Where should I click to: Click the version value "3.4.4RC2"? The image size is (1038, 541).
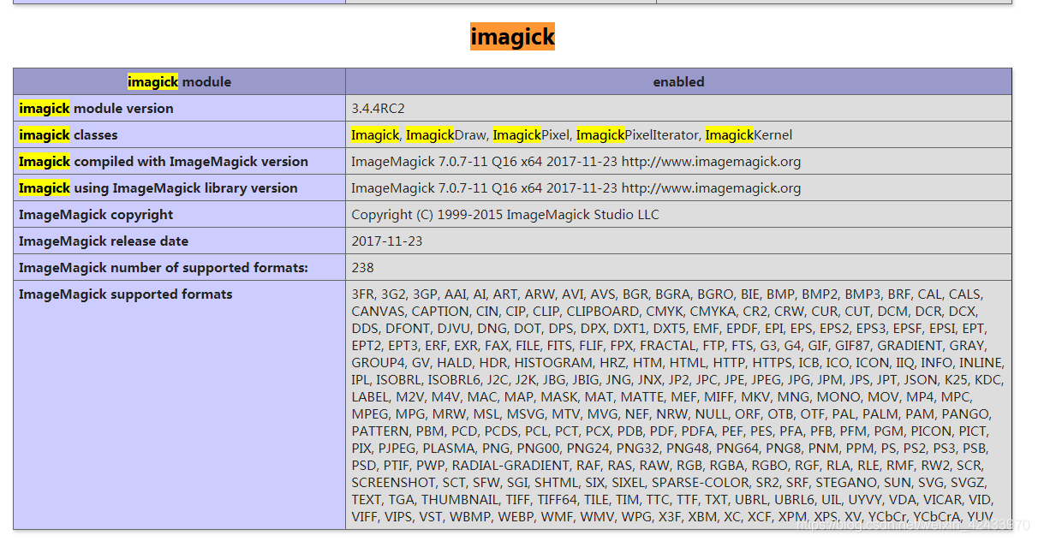[378, 109]
